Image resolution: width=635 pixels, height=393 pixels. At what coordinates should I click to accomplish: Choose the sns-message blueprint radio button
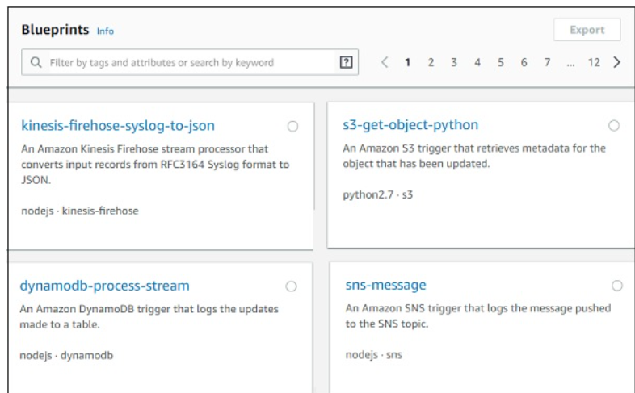617,286
